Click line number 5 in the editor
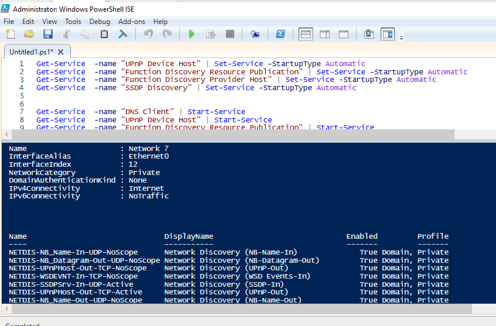Screen dimensions: 496x326 point(22,96)
